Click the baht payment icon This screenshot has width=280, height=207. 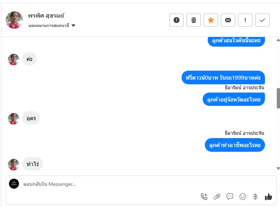(255, 196)
